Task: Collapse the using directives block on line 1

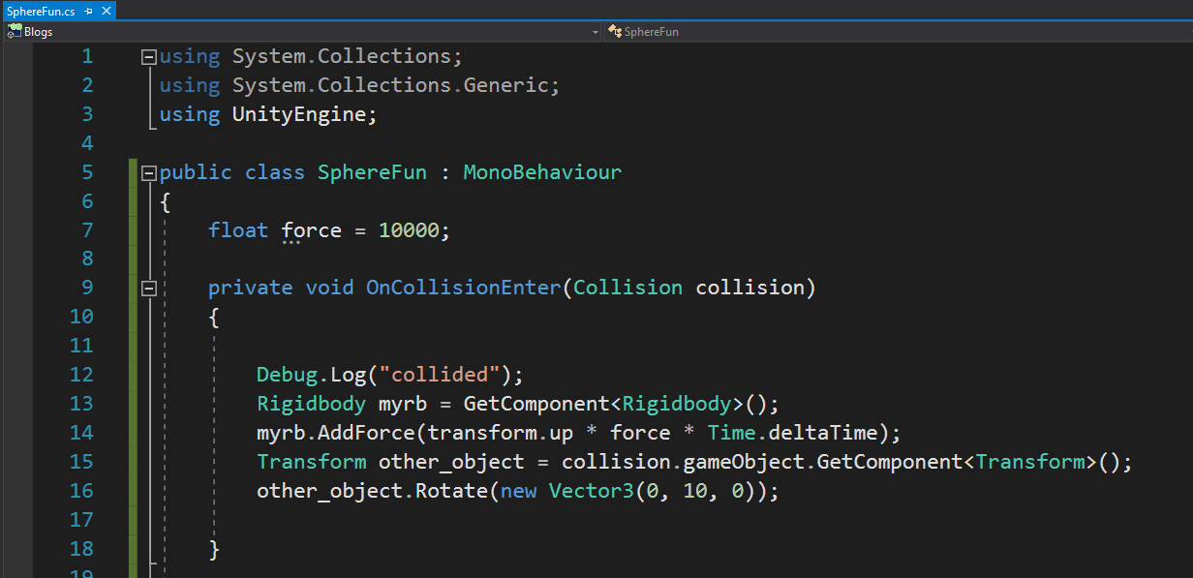Action: (x=148, y=55)
